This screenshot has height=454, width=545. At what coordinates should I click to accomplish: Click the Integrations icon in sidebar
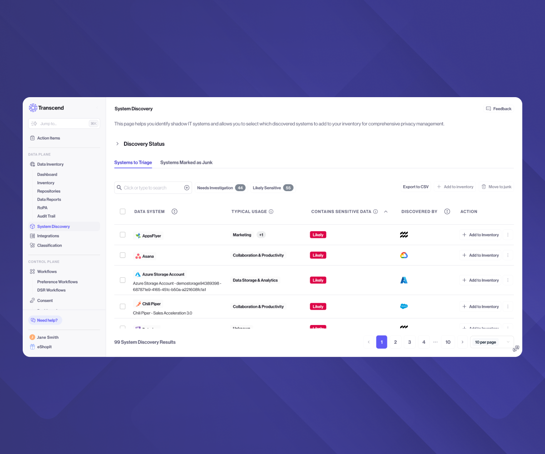pos(32,236)
